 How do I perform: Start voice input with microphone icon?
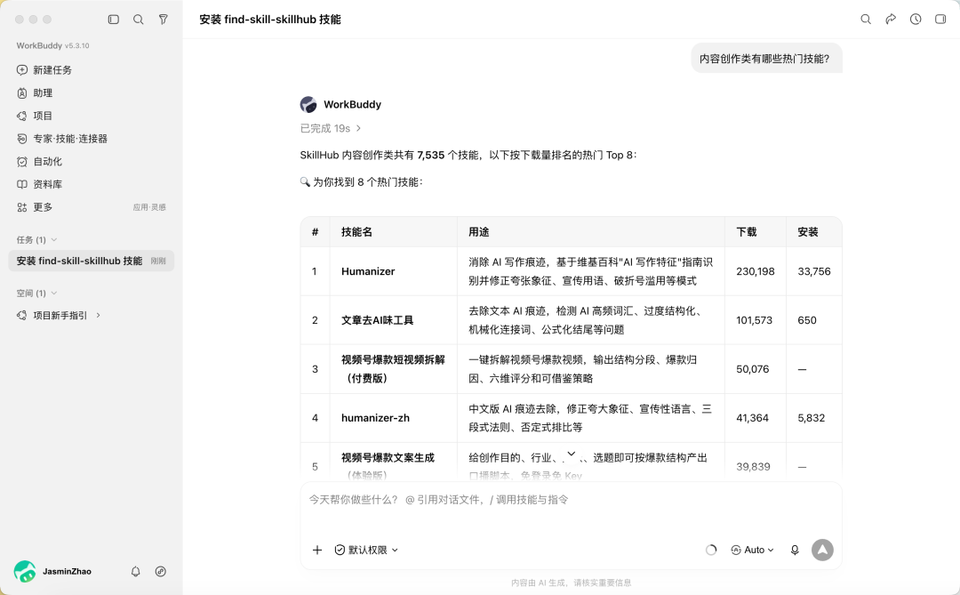[x=795, y=550]
